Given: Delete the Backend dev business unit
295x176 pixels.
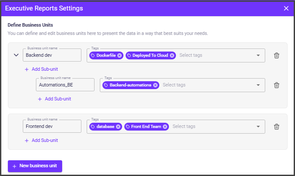Looking at the screenshot, I should point(276,55).
